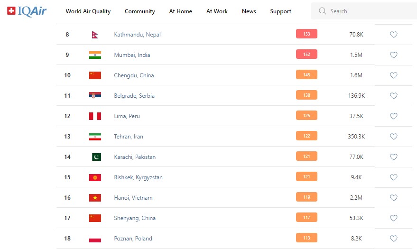The height and width of the screenshot is (249, 417).
Task: Open the Chengdu, China link
Action: 134,75
